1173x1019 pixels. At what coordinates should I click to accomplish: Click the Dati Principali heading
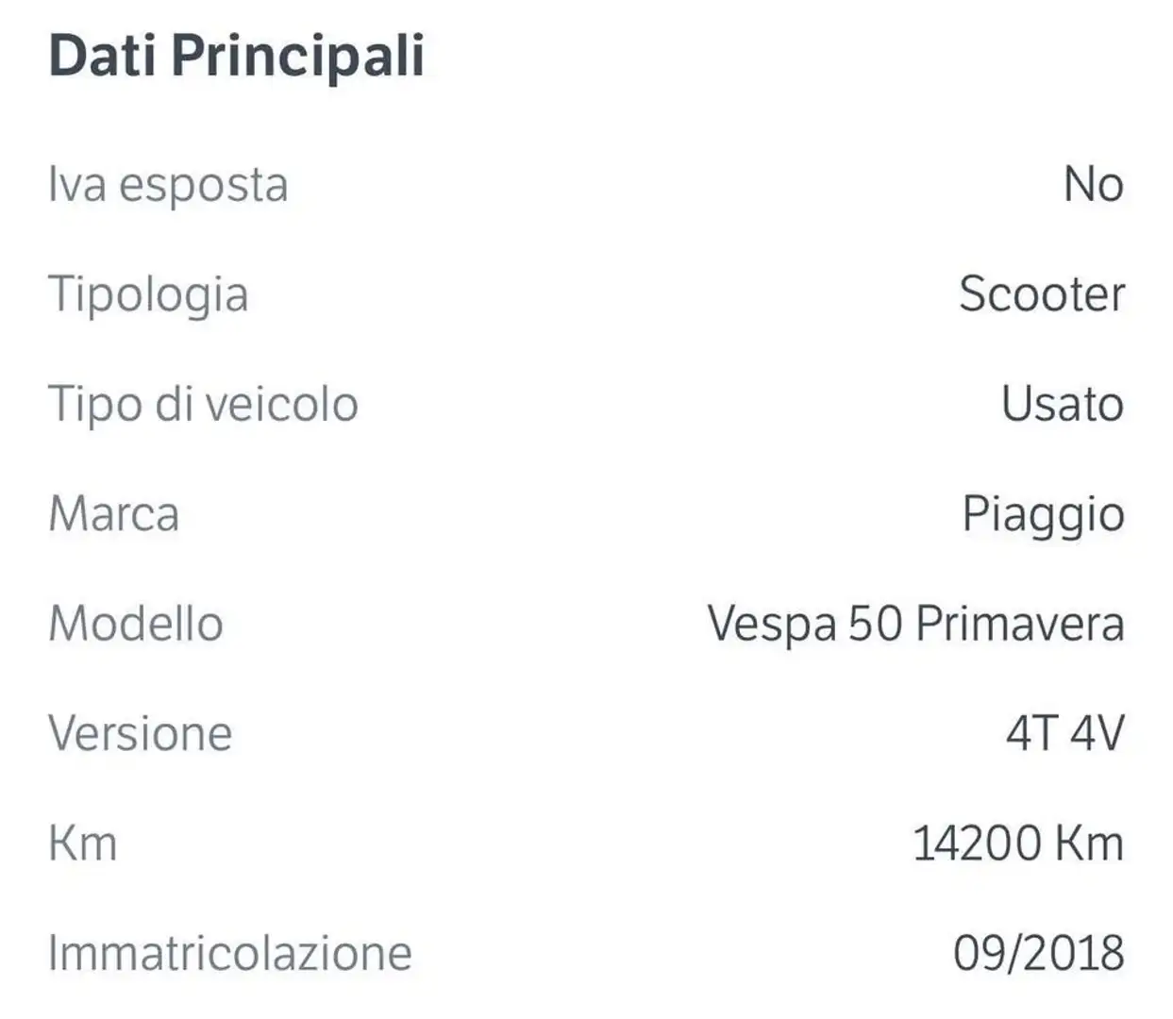point(236,57)
